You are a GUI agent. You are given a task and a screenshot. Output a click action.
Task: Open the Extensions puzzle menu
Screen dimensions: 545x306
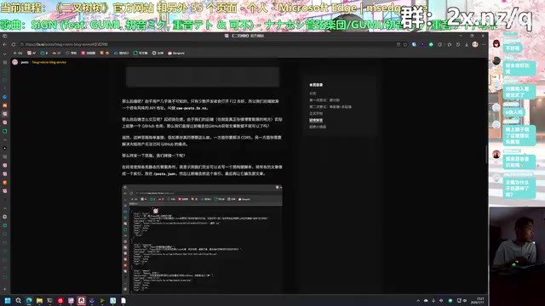coord(440,44)
